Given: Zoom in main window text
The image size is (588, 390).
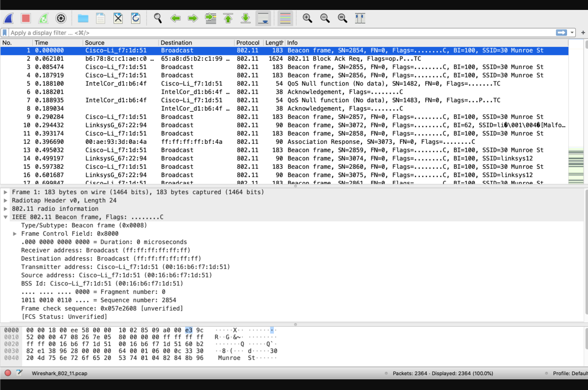Looking at the screenshot, I should [x=307, y=18].
